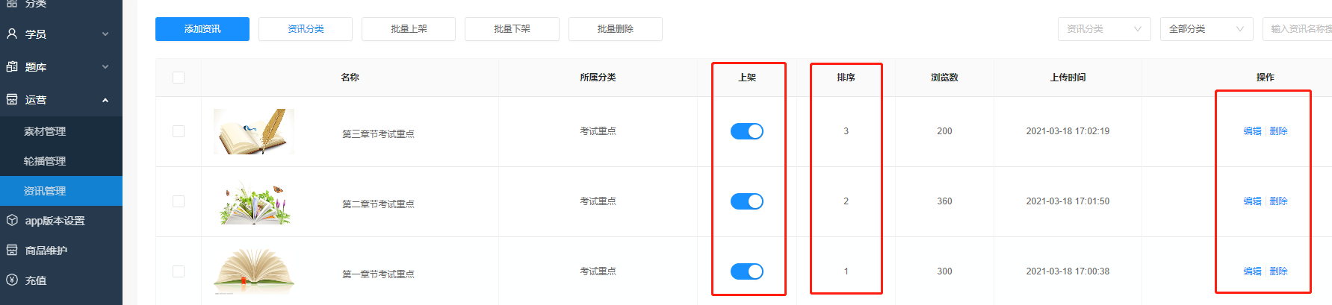The height and width of the screenshot is (305, 1332).
Task: Click the 充值 yen coin icon
Action: tap(12, 280)
